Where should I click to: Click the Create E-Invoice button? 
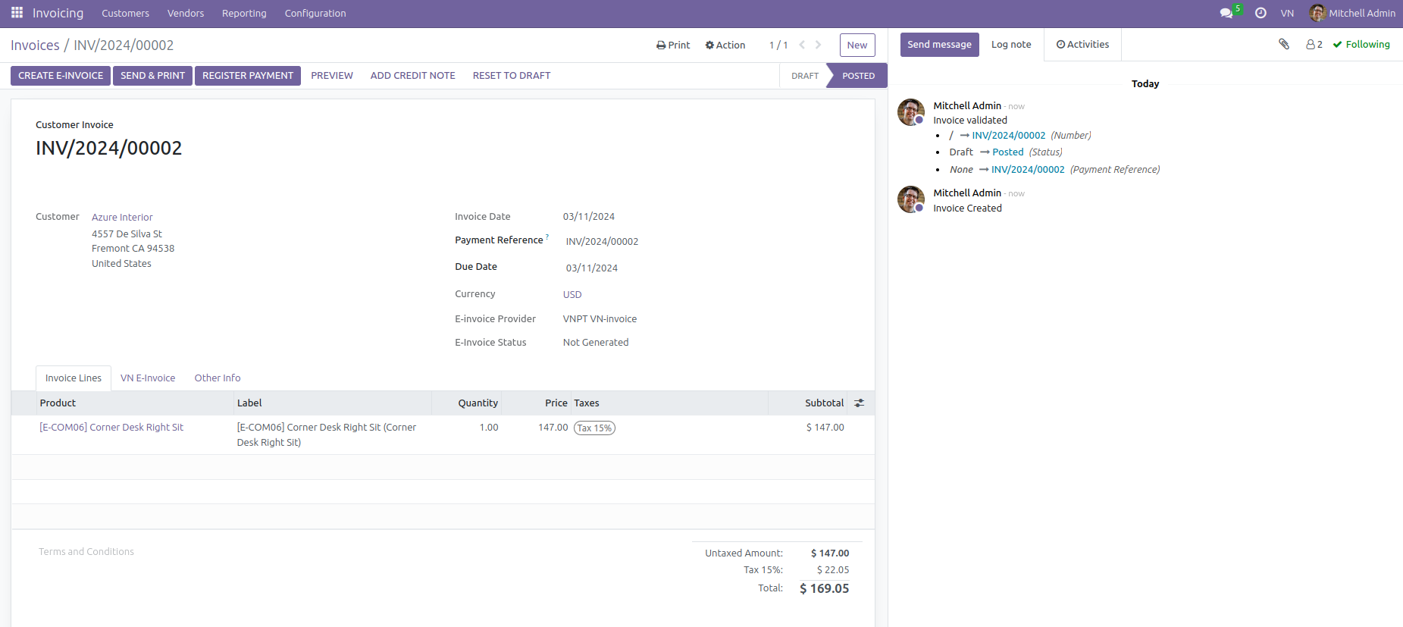point(61,76)
